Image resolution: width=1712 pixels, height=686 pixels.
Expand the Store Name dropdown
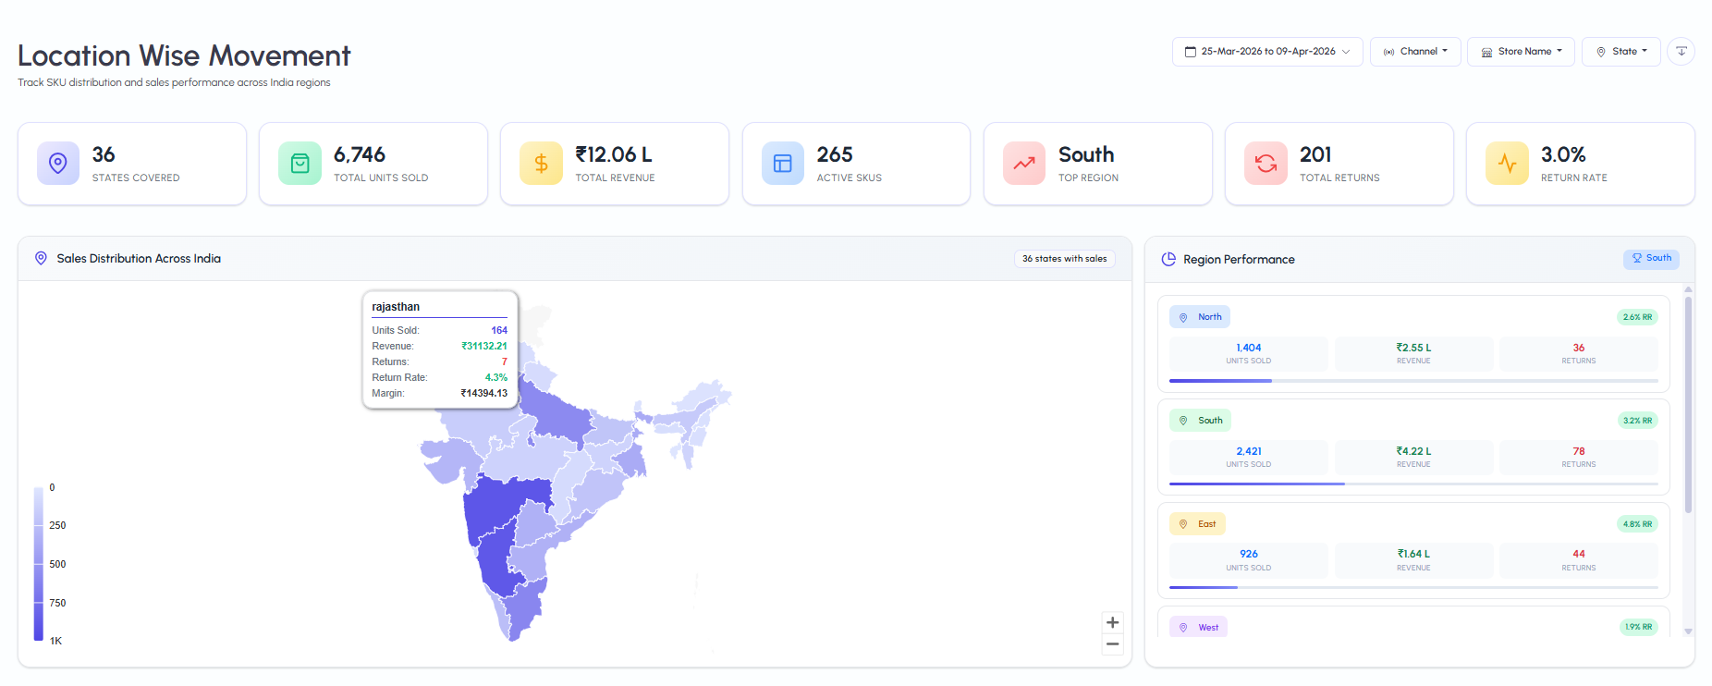1521,52
